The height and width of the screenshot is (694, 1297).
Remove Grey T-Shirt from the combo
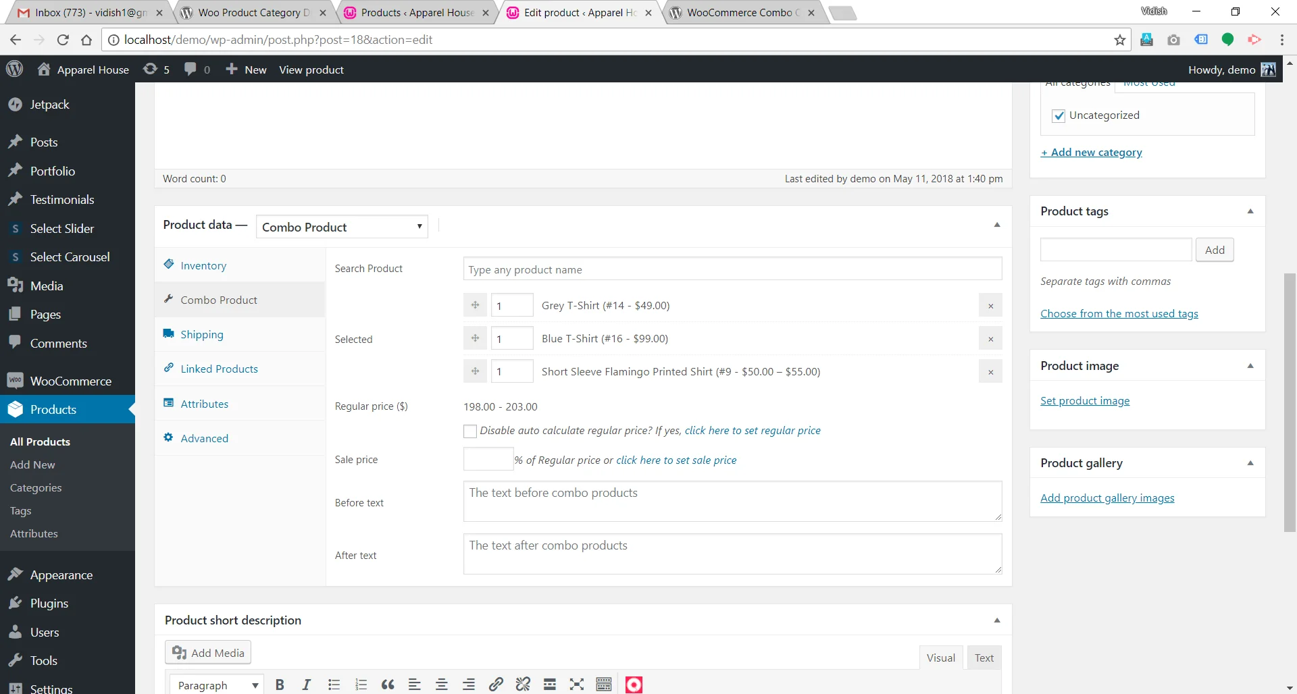click(990, 306)
